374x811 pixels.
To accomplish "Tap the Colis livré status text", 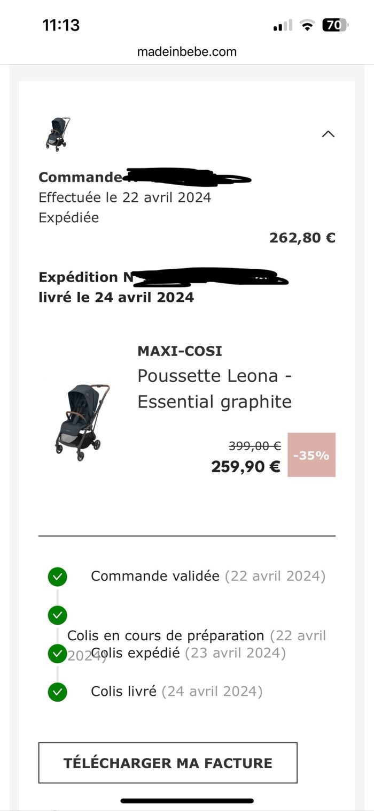I will (x=123, y=692).
